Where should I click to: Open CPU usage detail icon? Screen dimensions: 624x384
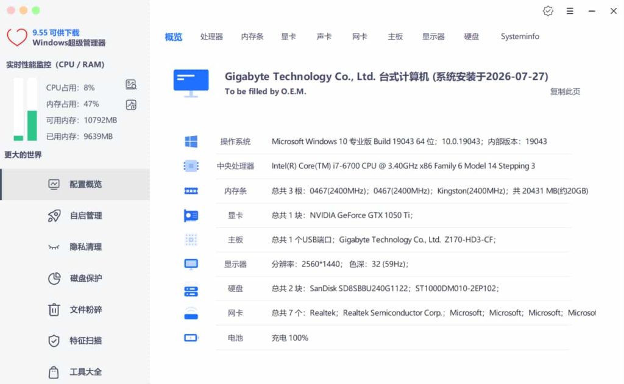pos(131,84)
